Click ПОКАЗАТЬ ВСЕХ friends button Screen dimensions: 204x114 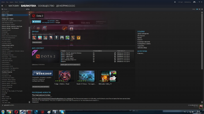click(x=37, y=42)
